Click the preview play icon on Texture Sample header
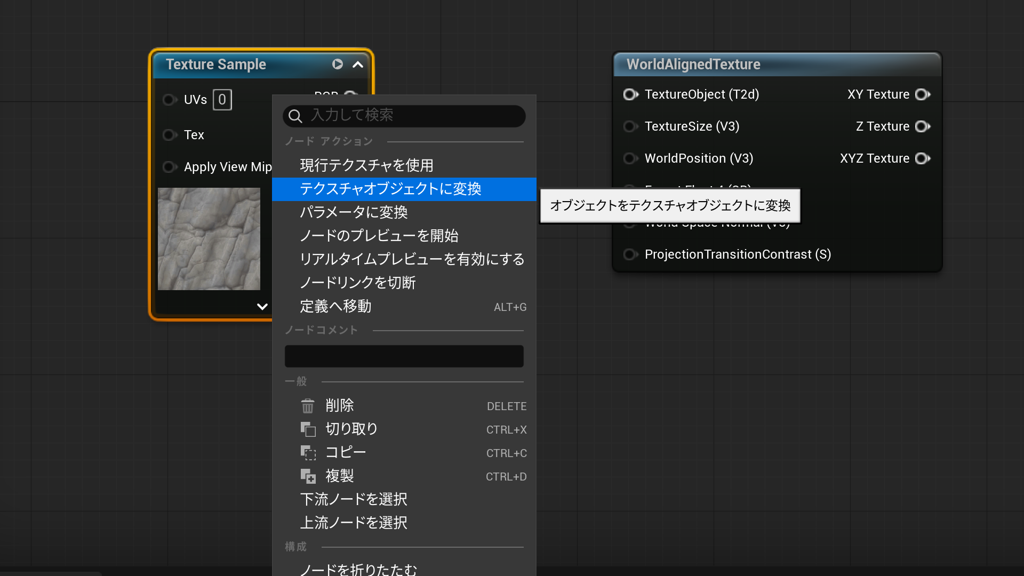1024x576 pixels. (337, 64)
